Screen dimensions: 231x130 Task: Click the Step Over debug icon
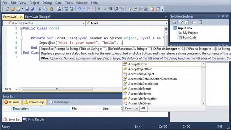coord(116,9)
